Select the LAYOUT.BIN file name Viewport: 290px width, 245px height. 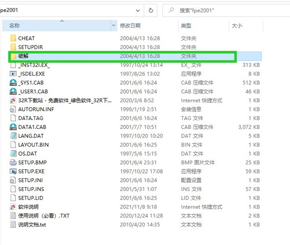[x=33, y=145]
